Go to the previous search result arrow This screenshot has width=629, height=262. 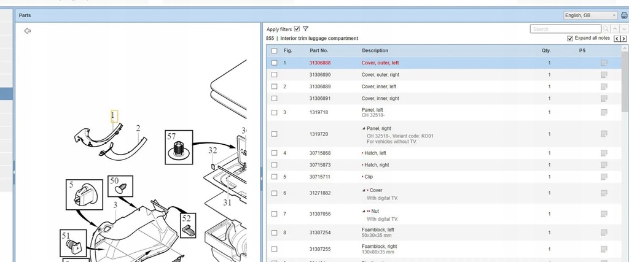[x=615, y=29]
